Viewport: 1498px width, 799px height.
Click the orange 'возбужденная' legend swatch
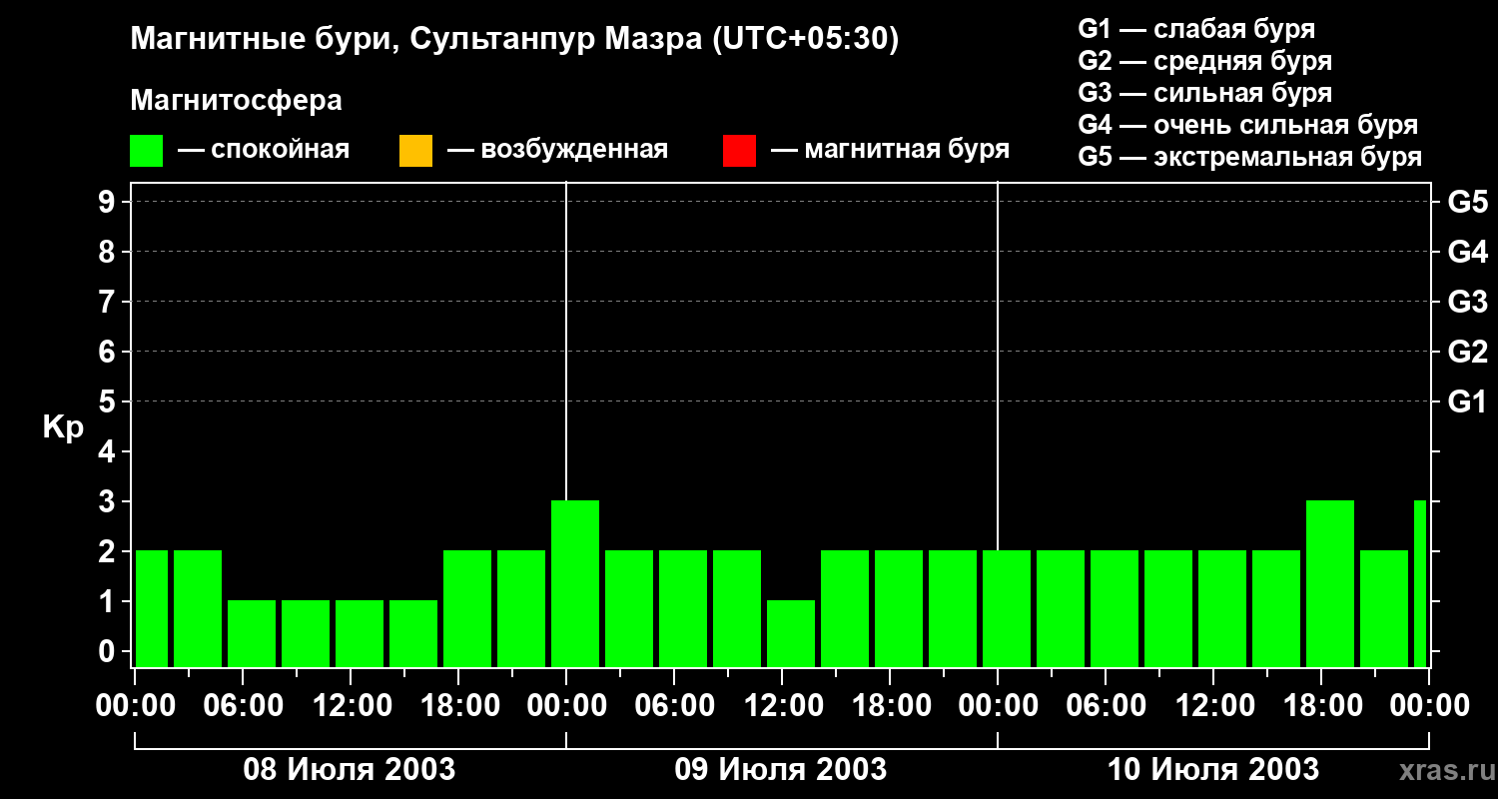click(x=415, y=151)
